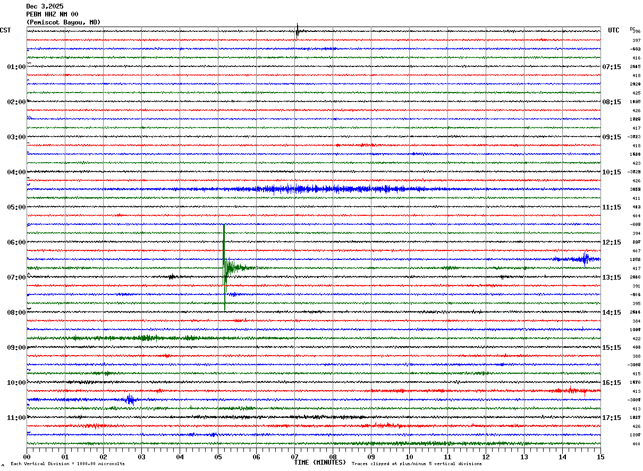Click the blue burst at the right end of the 06:00 hour
The width and height of the screenshot is (643, 471).
[x=585, y=259]
